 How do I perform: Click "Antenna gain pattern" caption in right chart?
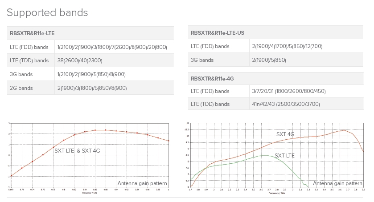tap(337, 183)
